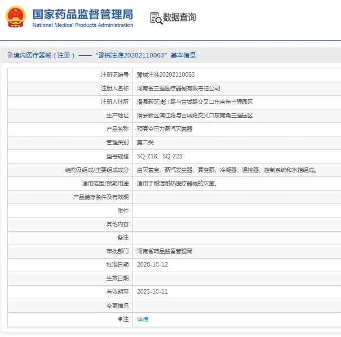Click the 批准日期 label
341x337 pixels.
point(117,265)
